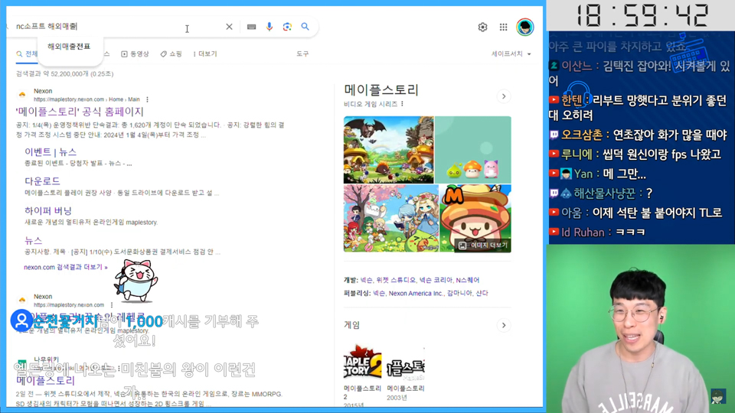Open the 메이플스토리 2003년 game card
735x413 pixels.
pos(406,375)
